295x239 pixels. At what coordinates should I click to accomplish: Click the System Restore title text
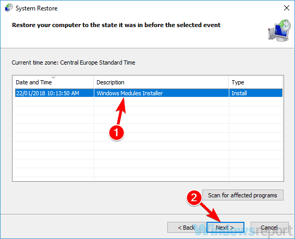[x=36, y=8]
